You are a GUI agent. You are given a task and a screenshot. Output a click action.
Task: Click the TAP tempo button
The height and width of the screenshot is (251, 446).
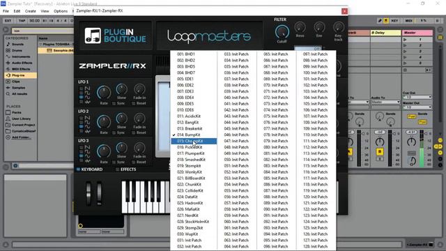coord(22,20)
